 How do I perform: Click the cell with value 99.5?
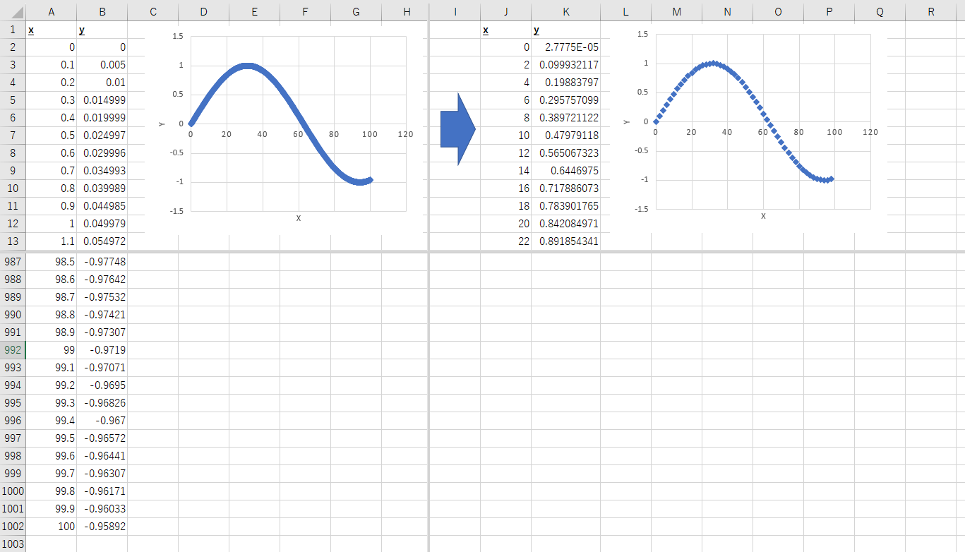point(51,438)
